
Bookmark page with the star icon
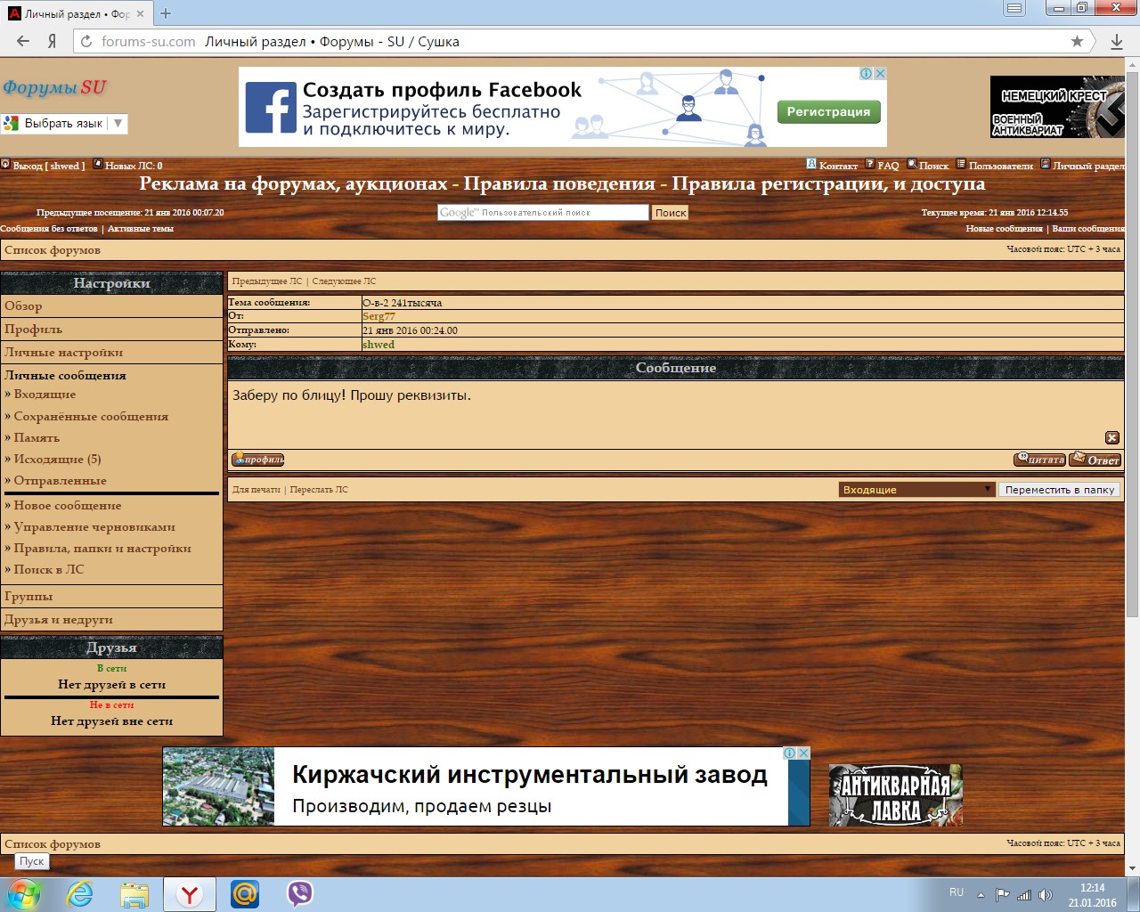1077,41
